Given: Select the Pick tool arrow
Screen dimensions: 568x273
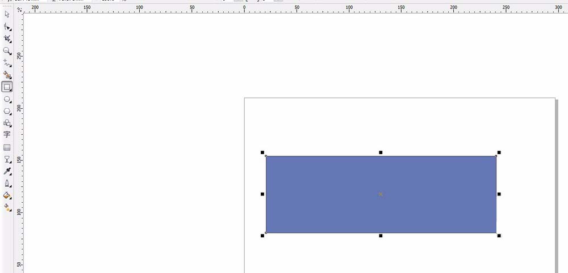Looking at the screenshot, I should point(7,15).
